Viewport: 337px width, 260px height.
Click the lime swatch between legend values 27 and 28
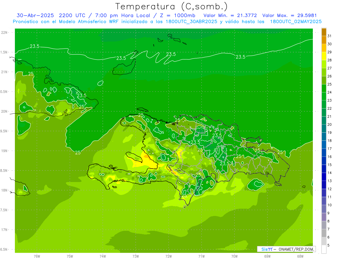(324, 64)
